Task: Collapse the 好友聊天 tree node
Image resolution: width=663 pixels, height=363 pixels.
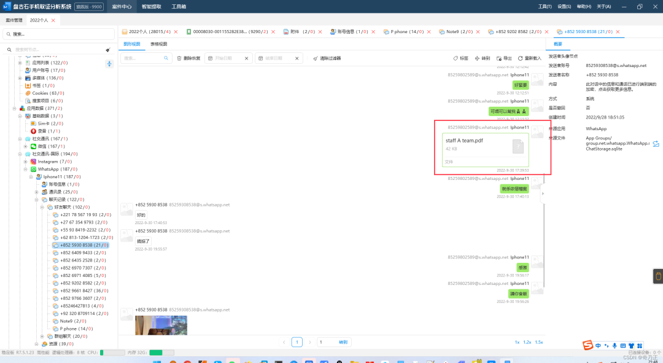Action: (x=42, y=208)
